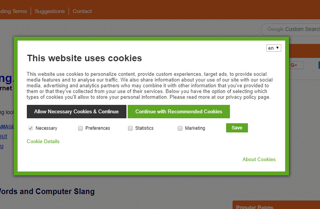Select the Preferences label text
The image size is (320, 209).
click(98, 128)
